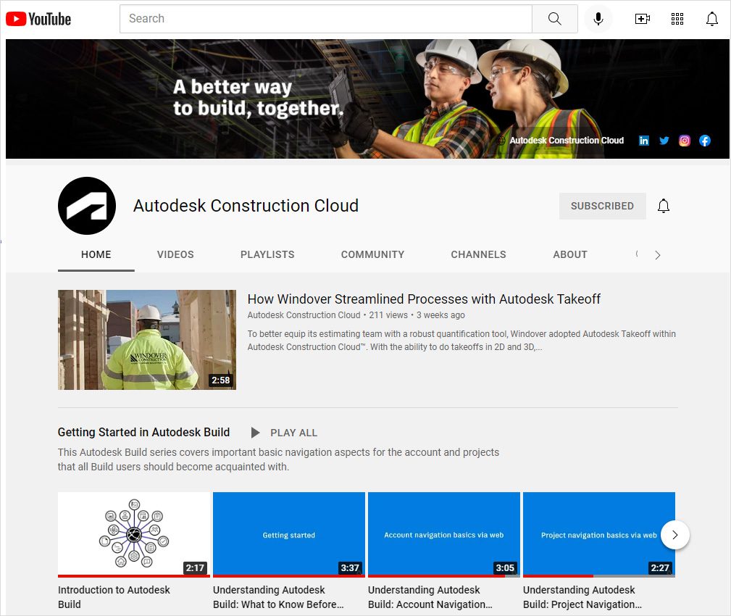Click the search magnifier button
Viewport: 731px width, 616px height.
pyautogui.click(x=555, y=19)
